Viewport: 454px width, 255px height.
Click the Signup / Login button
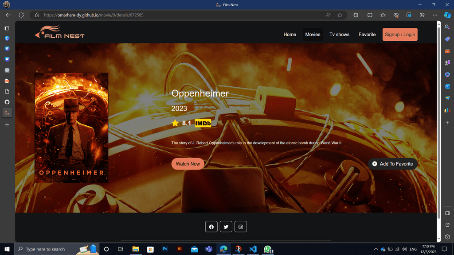click(400, 35)
